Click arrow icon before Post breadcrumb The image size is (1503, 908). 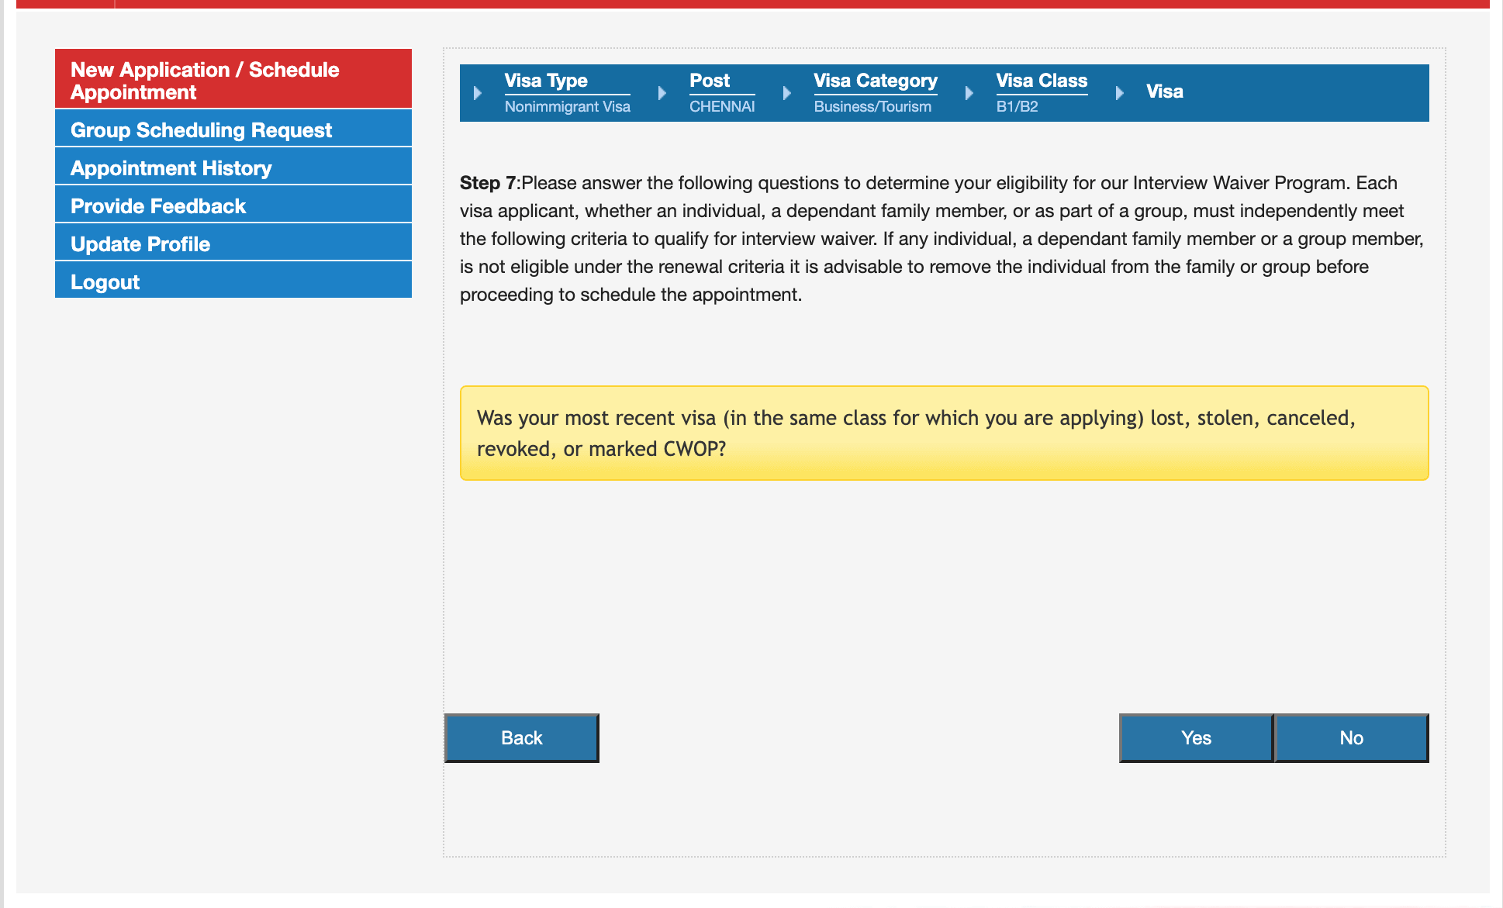662,93
